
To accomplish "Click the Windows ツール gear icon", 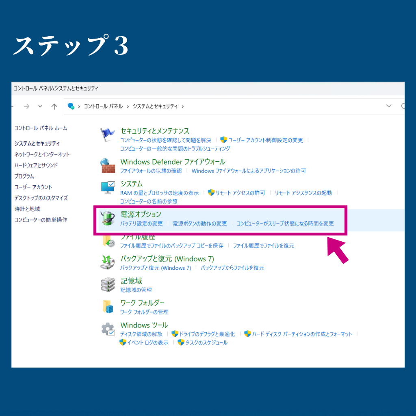I will pos(108,329).
